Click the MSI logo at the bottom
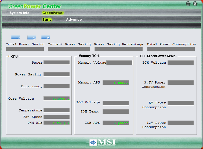The height and width of the screenshot is (149, 203). [x=102, y=143]
